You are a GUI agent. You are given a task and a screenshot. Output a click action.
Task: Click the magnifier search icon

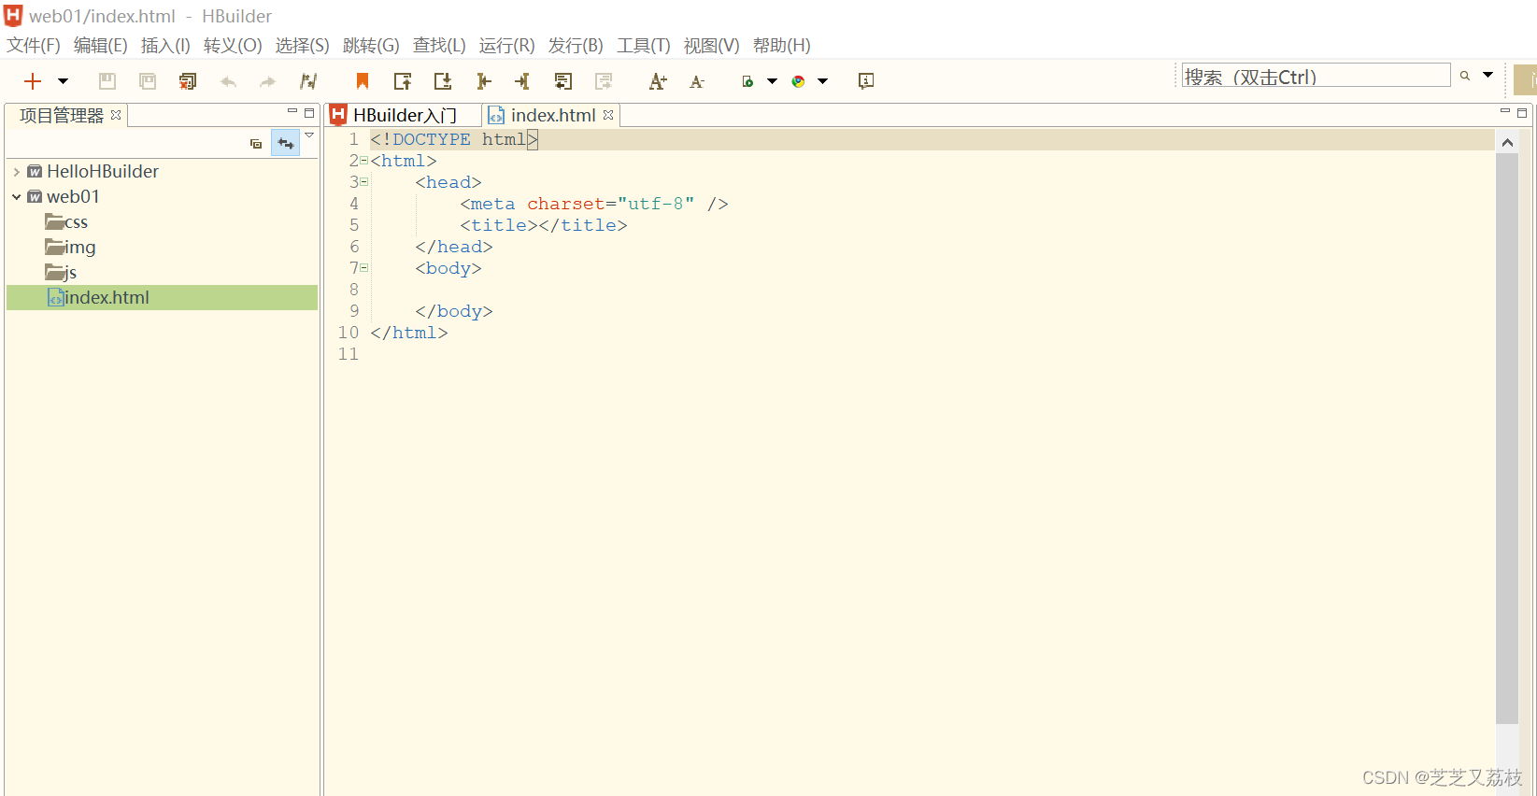click(1465, 76)
